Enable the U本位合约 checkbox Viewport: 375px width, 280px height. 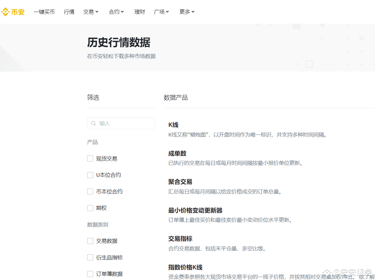point(90,175)
